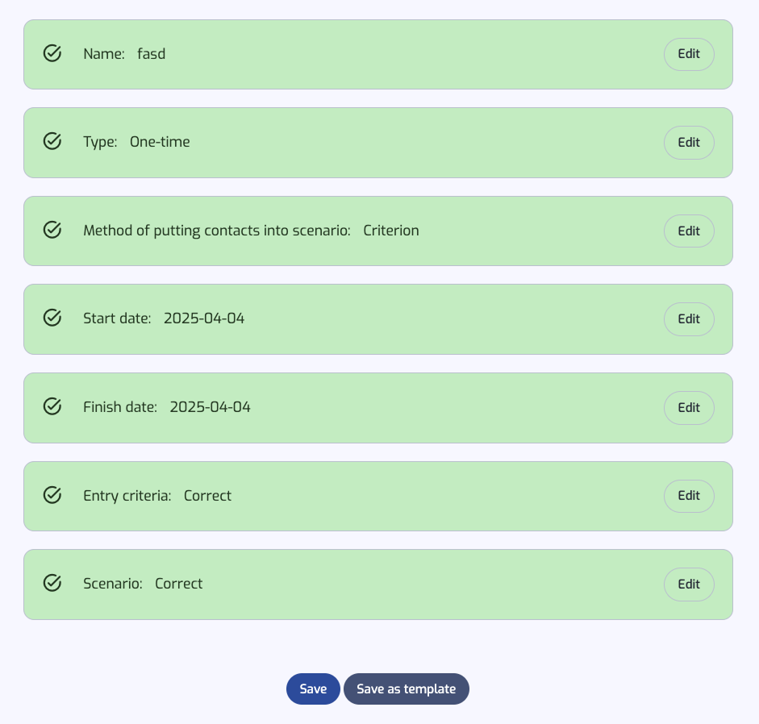Click the checkmark icon beside Type
Screen dimensions: 759x724
52,141
